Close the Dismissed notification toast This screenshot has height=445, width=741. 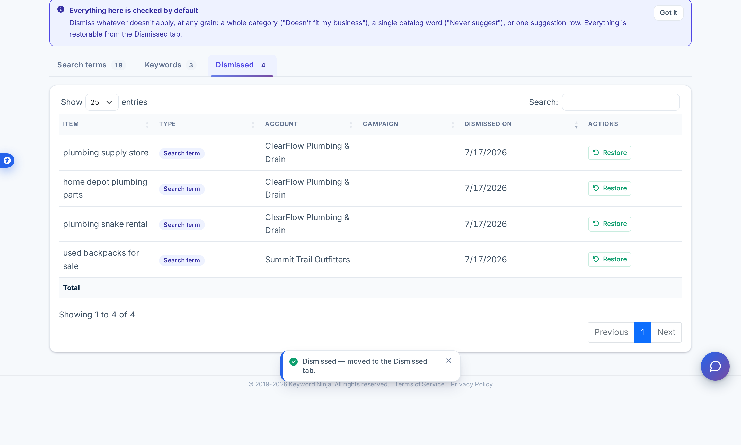448,360
